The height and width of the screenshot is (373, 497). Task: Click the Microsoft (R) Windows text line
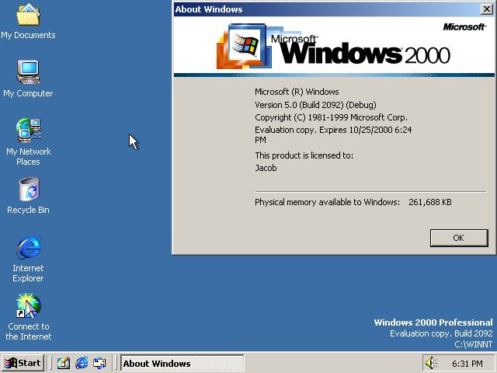tap(297, 92)
